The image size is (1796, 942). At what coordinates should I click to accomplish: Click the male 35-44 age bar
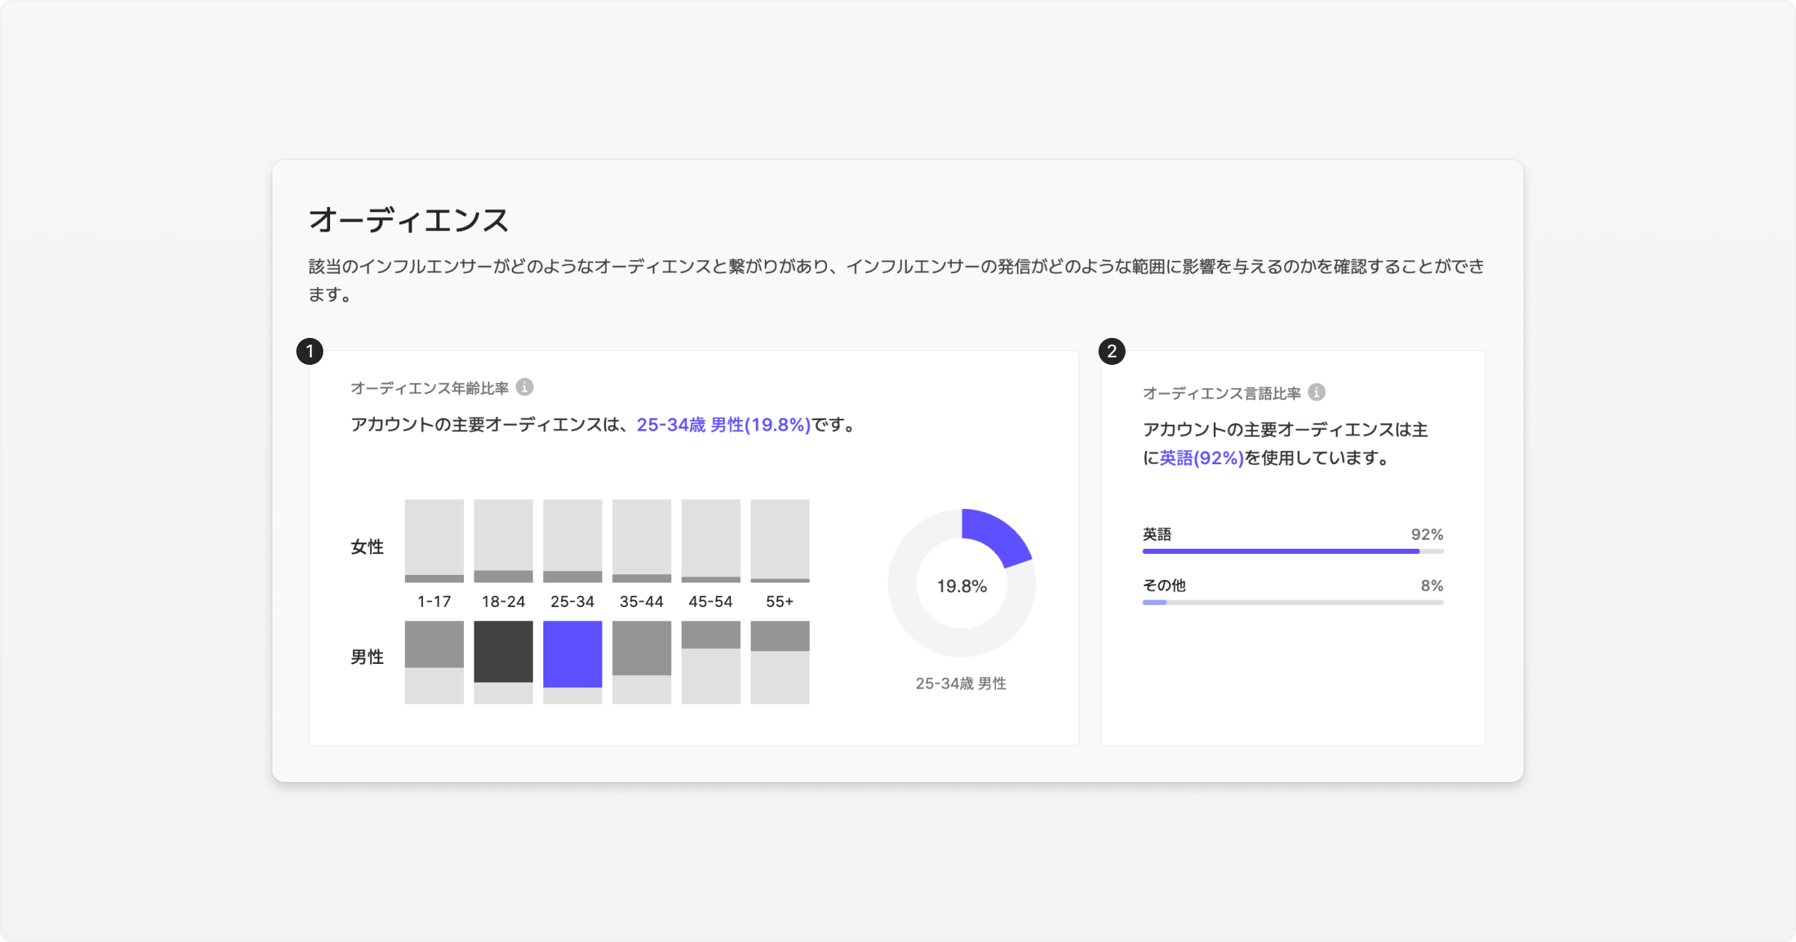tap(641, 648)
